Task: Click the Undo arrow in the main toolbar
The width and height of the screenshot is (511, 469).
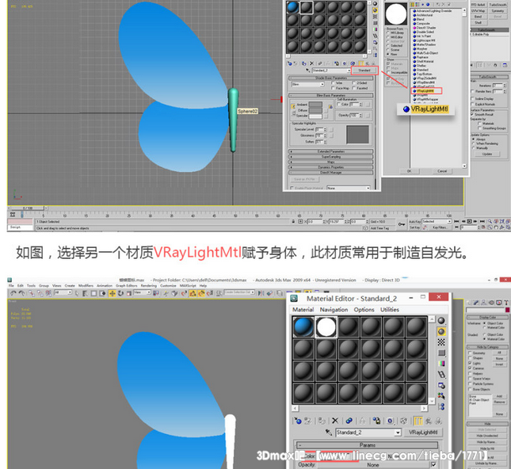Action: point(13,293)
